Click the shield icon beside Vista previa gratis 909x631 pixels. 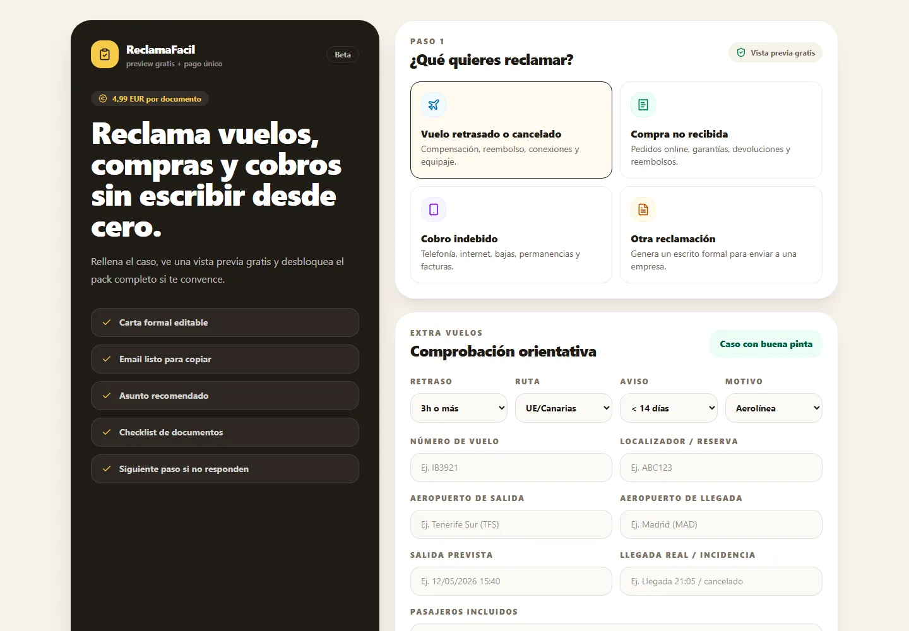pos(741,53)
